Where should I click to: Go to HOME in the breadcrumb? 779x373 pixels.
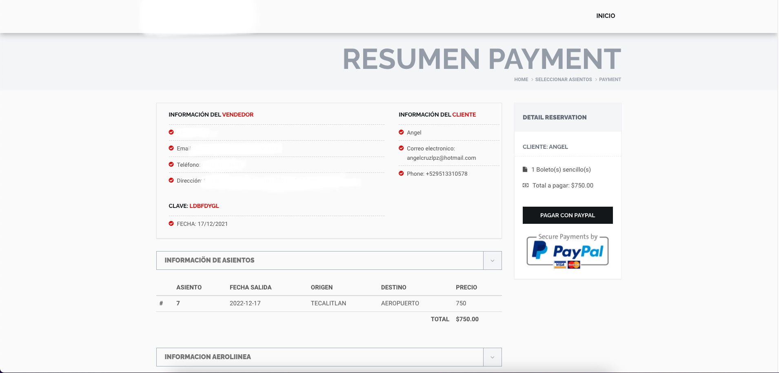[521, 79]
